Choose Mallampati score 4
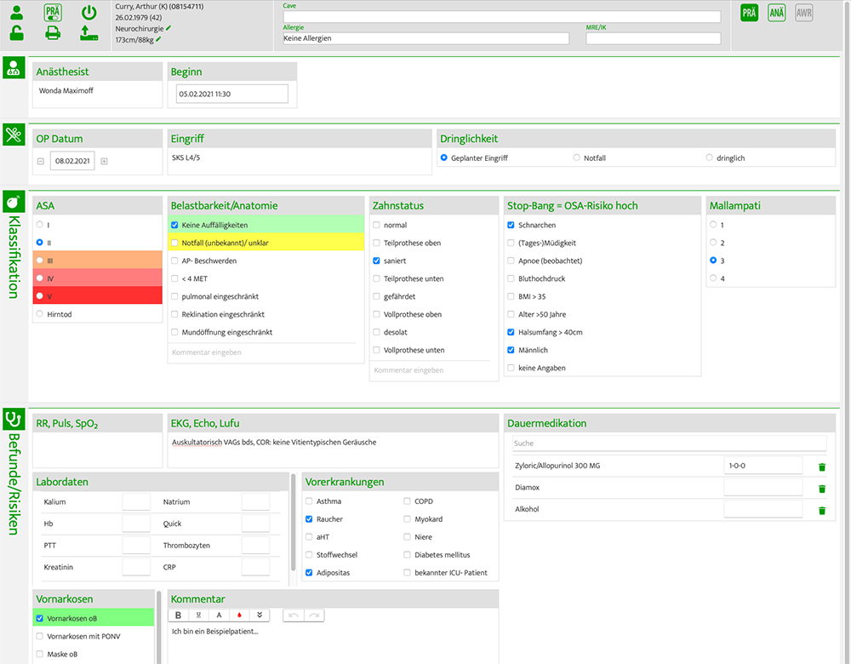The height and width of the screenshot is (664, 851). coord(713,278)
